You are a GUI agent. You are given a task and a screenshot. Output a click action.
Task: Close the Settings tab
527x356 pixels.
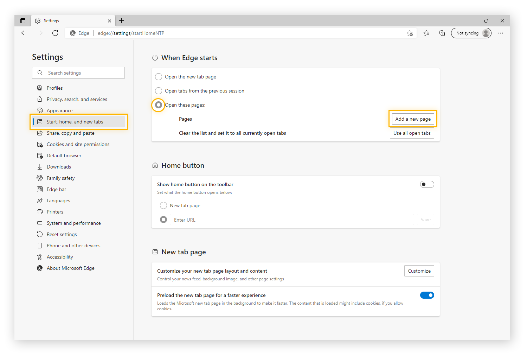(x=109, y=21)
